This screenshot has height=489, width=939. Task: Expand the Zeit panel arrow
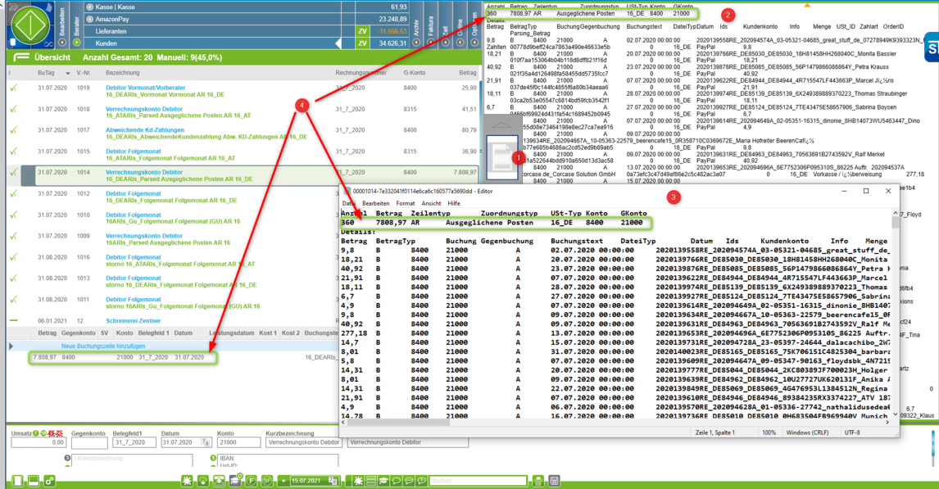point(446,42)
